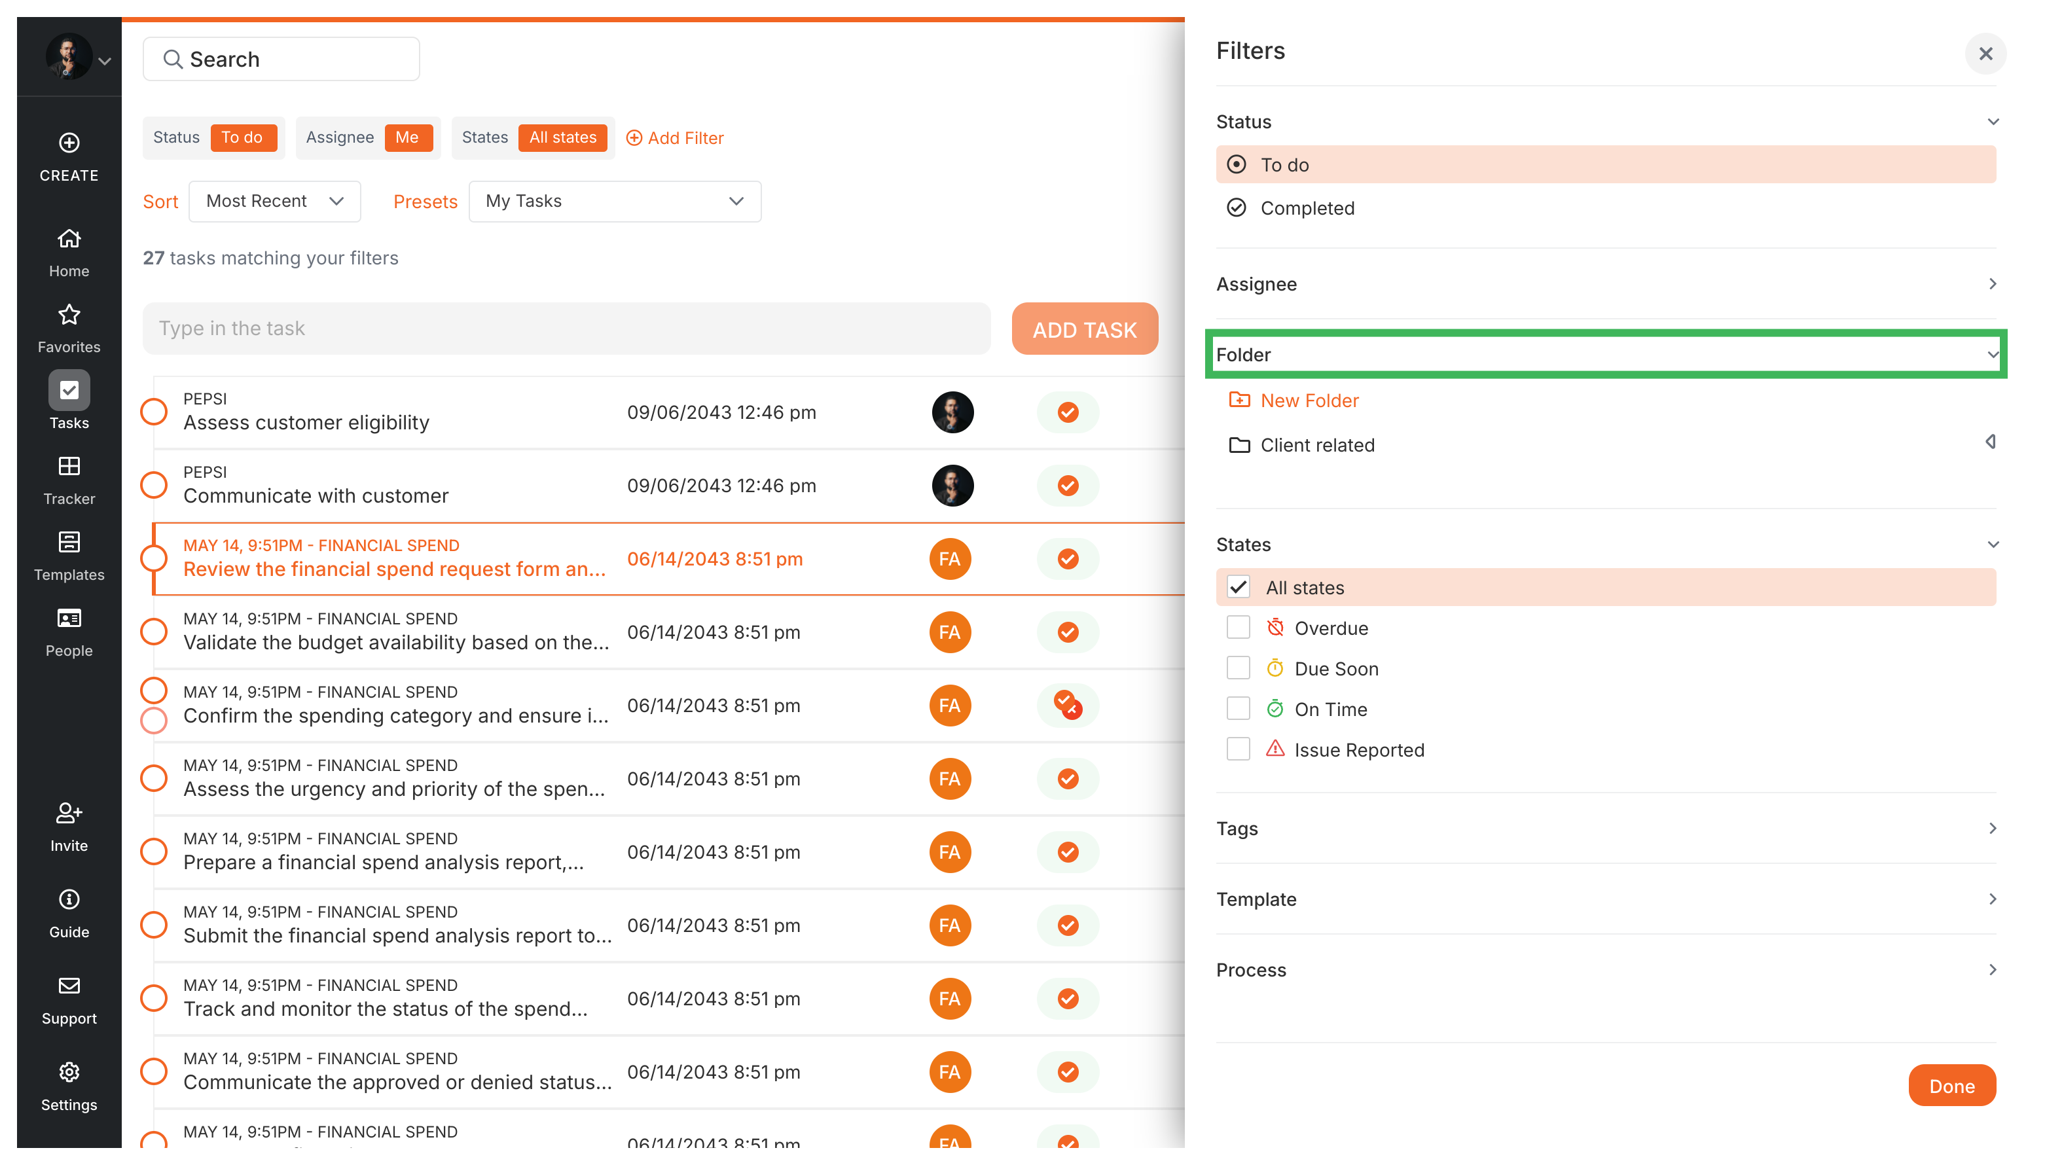The height and width of the screenshot is (1165, 2045).
Task: Expand the Template filter section
Action: coord(1992,899)
